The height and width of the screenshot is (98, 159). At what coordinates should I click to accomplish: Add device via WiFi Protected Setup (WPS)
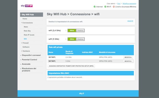pos(71,66)
